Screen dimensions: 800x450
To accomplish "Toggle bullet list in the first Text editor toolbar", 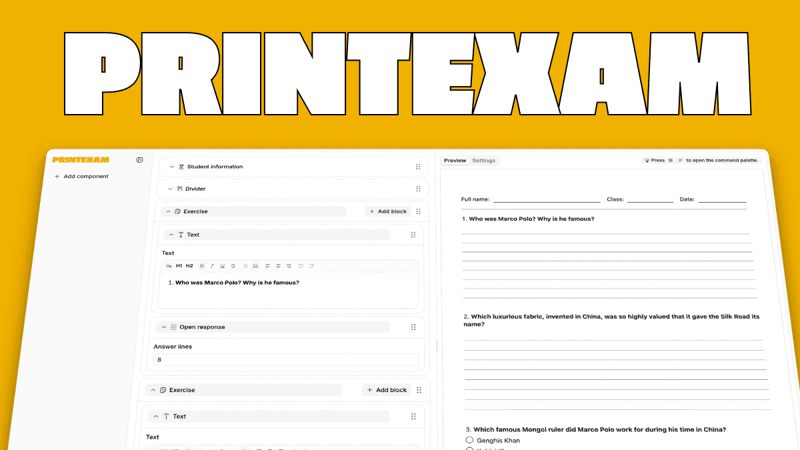I will (x=245, y=266).
